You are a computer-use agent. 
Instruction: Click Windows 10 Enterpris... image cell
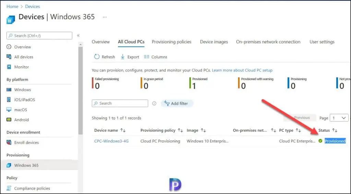tap(207, 141)
